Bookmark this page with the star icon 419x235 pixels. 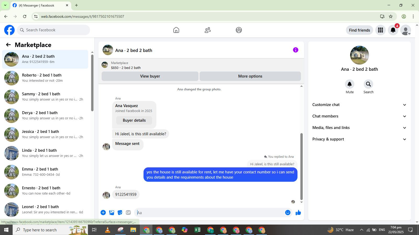[391, 16]
